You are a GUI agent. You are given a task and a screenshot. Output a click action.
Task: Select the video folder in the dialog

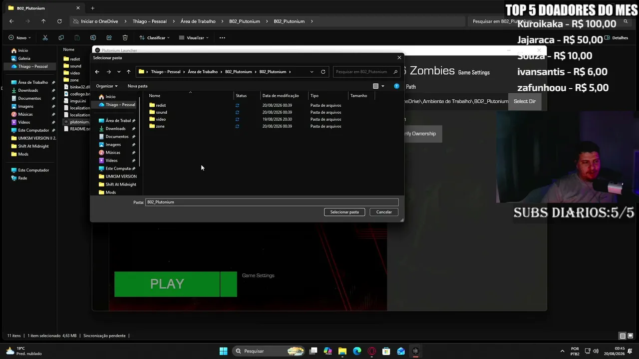pos(161,119)
